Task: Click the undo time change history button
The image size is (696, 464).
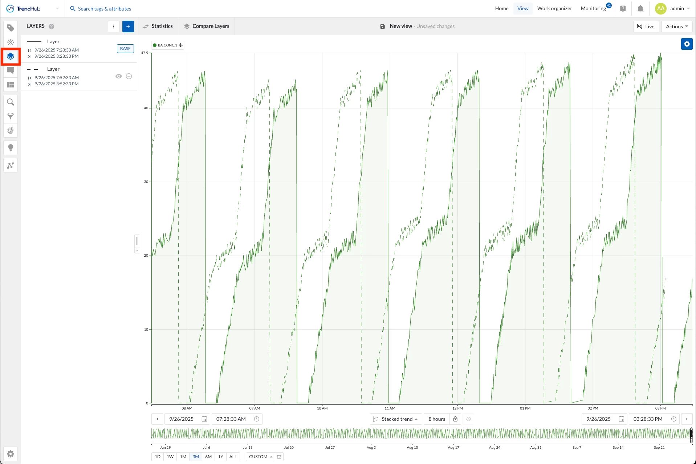Action: pyautogui.click(x=469, y=419)
